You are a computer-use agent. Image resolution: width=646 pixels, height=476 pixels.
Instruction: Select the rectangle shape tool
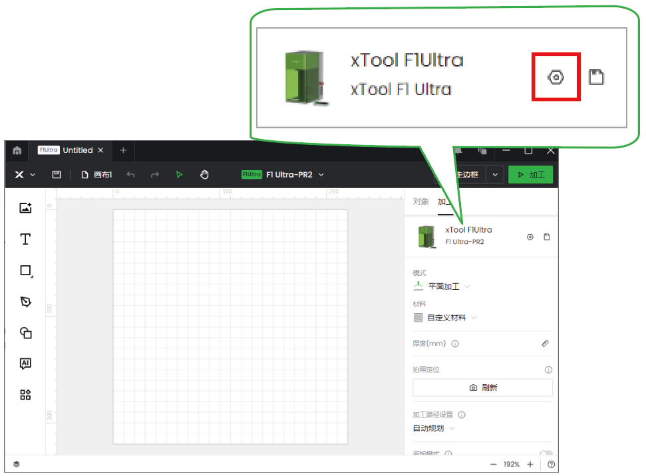tap(26, 271)
